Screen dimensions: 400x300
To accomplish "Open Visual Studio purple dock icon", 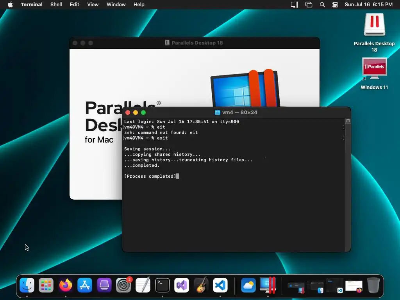I will tap(182, 285).
